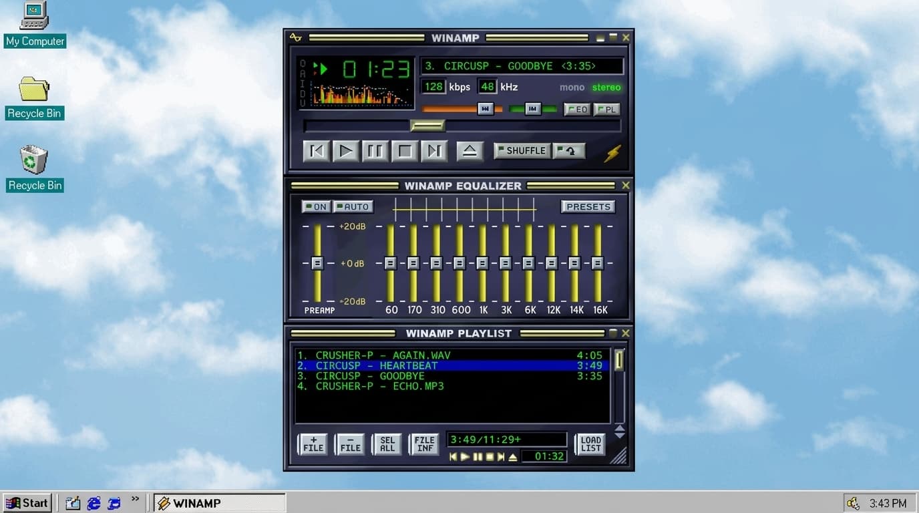Select playlist entry 4. CRUSHER-P - ECHO.MP3
Image resolution: width=919 pixels, height=513 pixels.
[x=452, y=386]
